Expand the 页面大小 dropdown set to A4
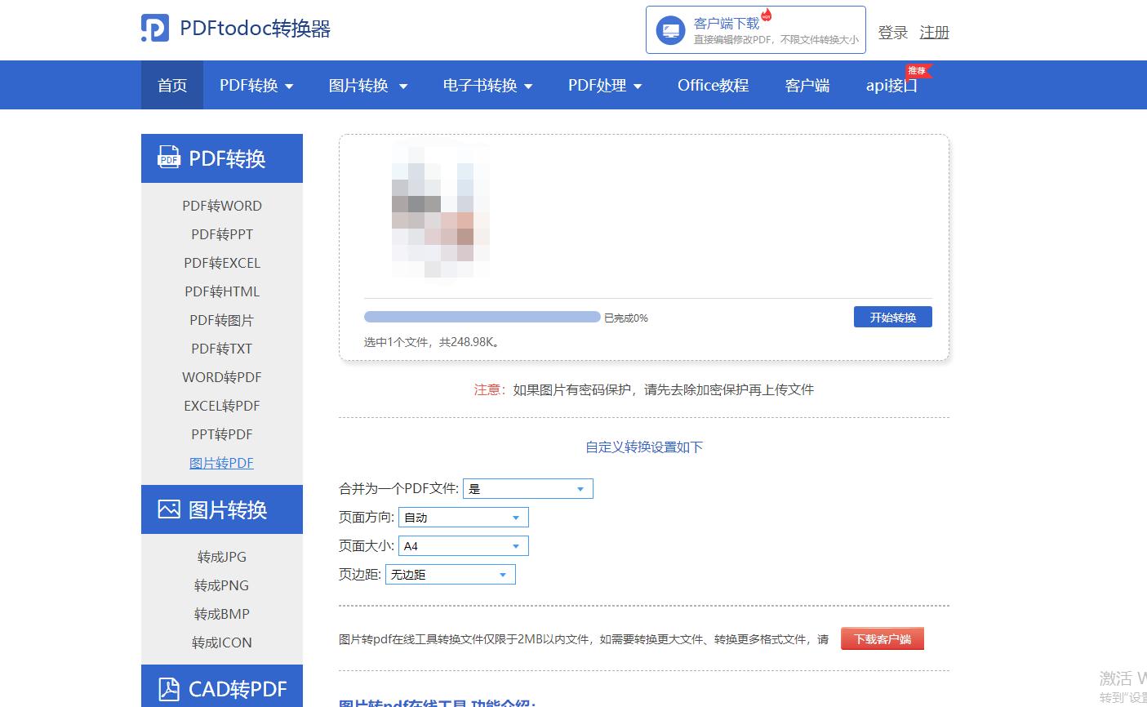 coord(463,545)
